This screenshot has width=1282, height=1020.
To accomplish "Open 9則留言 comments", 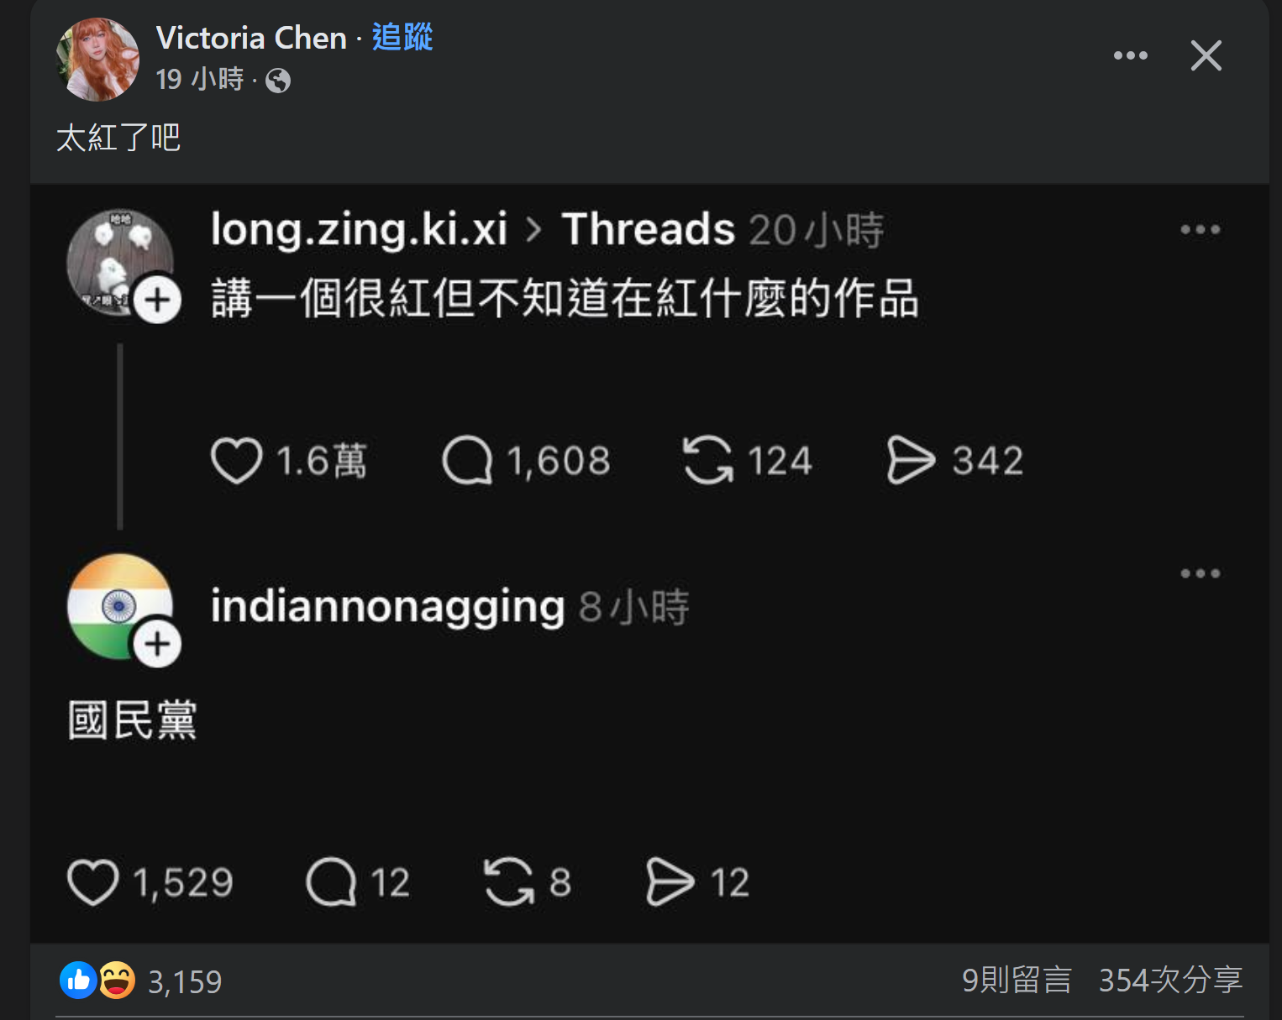I will point(1017,980).
